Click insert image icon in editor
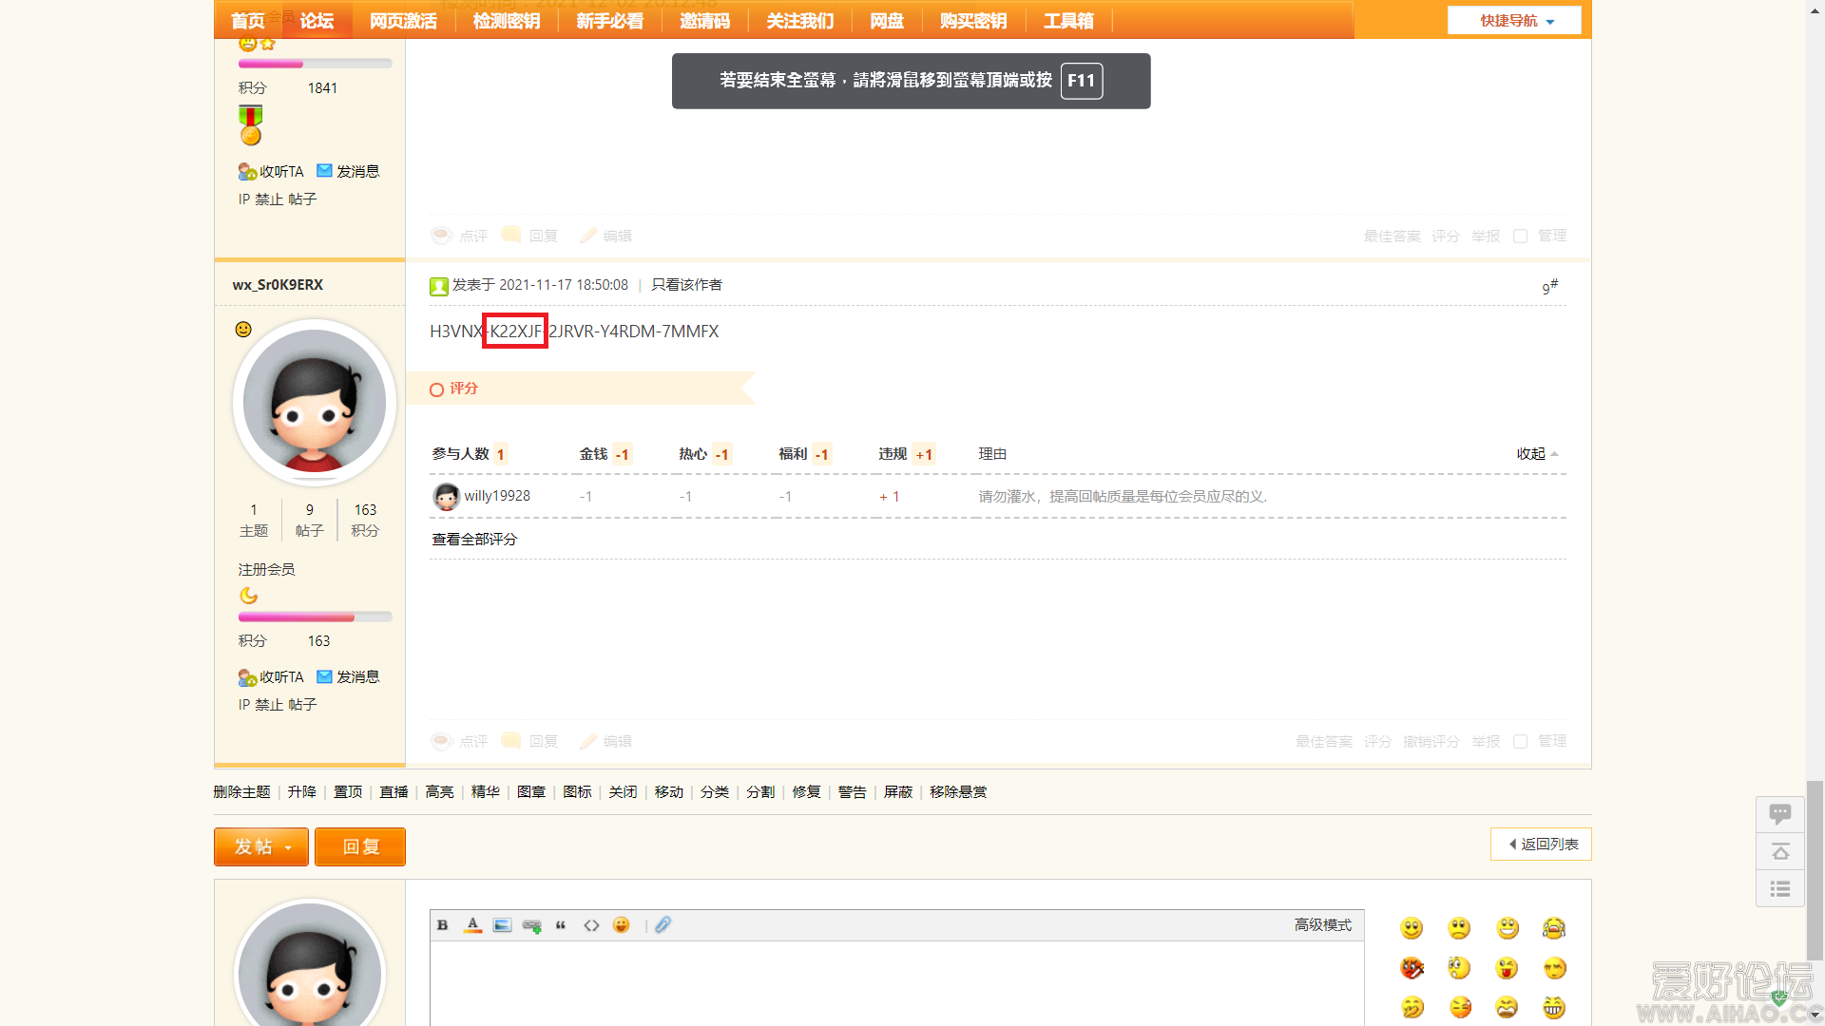Image resolution: width=1825 pixels, height=1026 pixels. coord(502,925)
